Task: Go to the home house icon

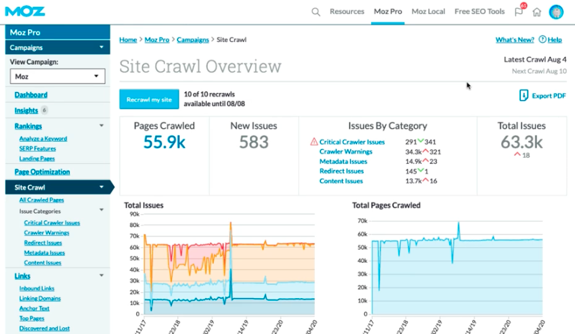Action: (537, 12)
